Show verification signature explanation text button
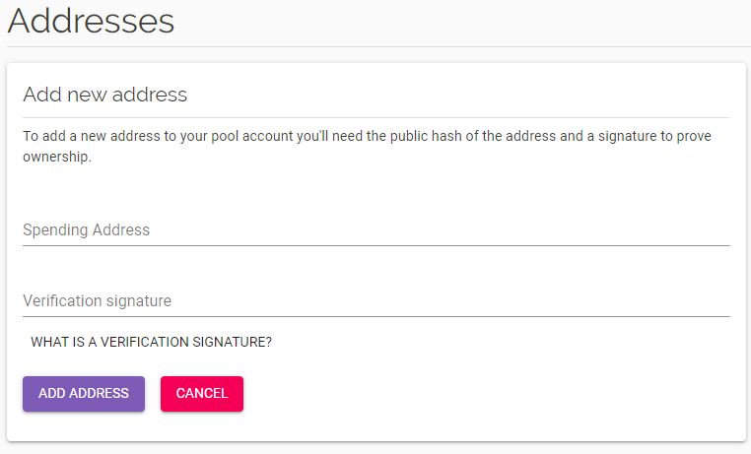751x454 pixels. tap(151, 342)
